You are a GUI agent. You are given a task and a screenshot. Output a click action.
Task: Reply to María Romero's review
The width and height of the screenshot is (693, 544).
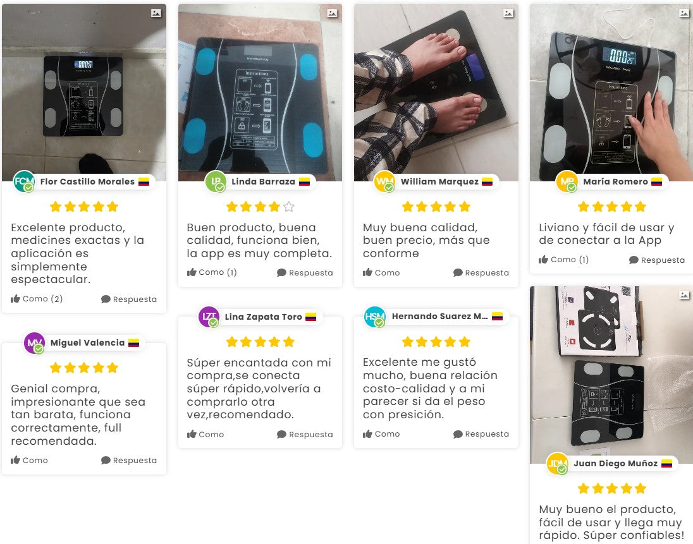click(657, 260)
